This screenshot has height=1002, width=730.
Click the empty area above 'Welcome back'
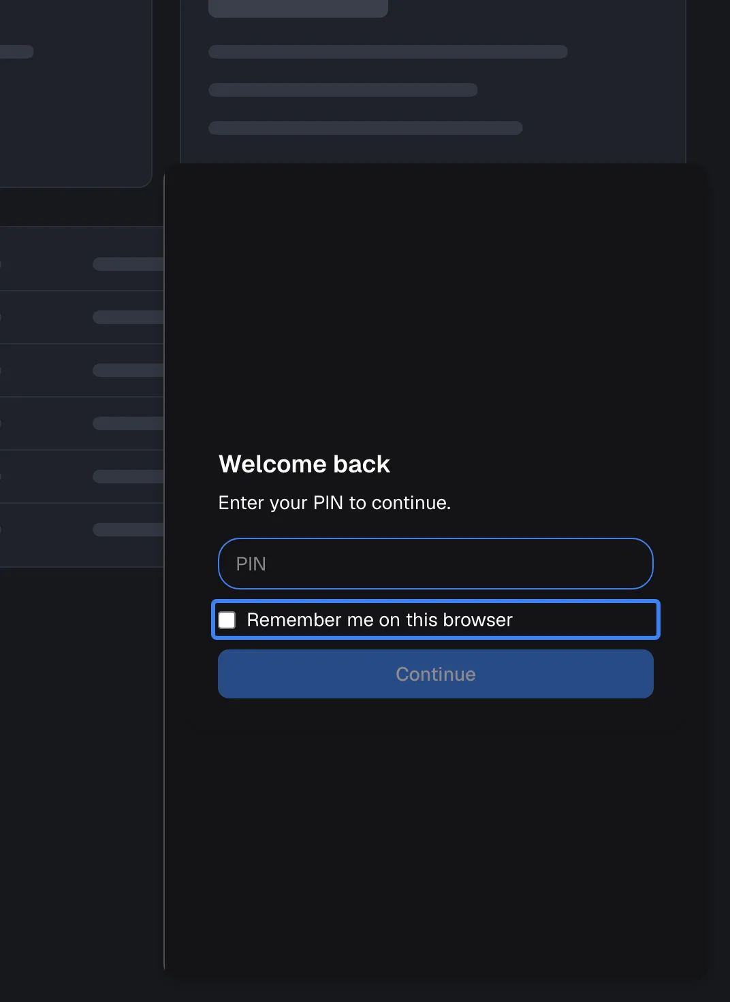pyautogui.click(x=436, y=306)
